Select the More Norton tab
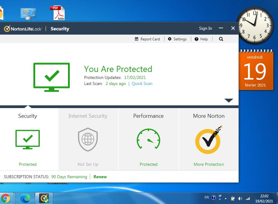This screenshot has height=204, width=278. click(x=209, y=139)
